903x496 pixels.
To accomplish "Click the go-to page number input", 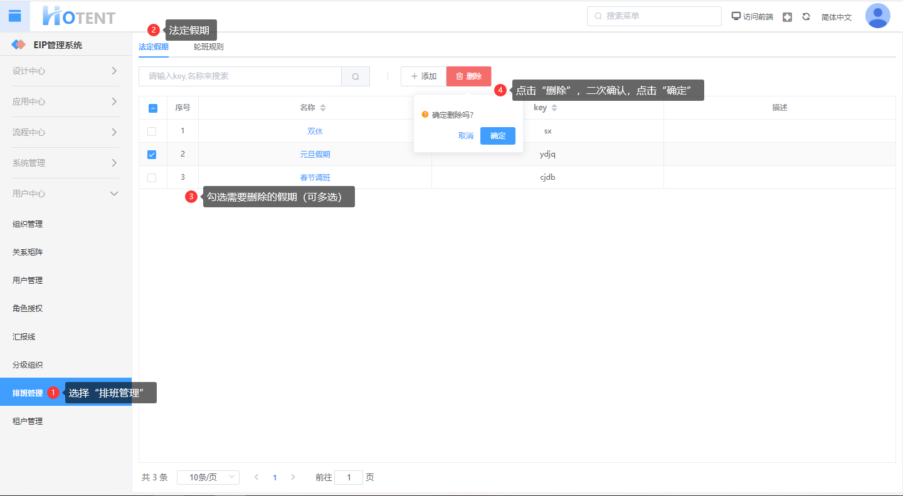I will tap(349, 477).
